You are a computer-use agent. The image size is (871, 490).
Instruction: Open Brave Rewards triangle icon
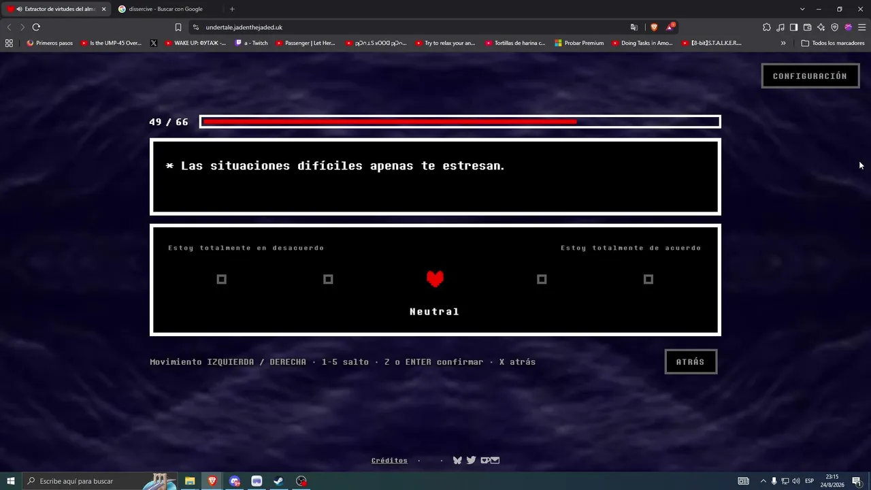[x=670, y=27]
